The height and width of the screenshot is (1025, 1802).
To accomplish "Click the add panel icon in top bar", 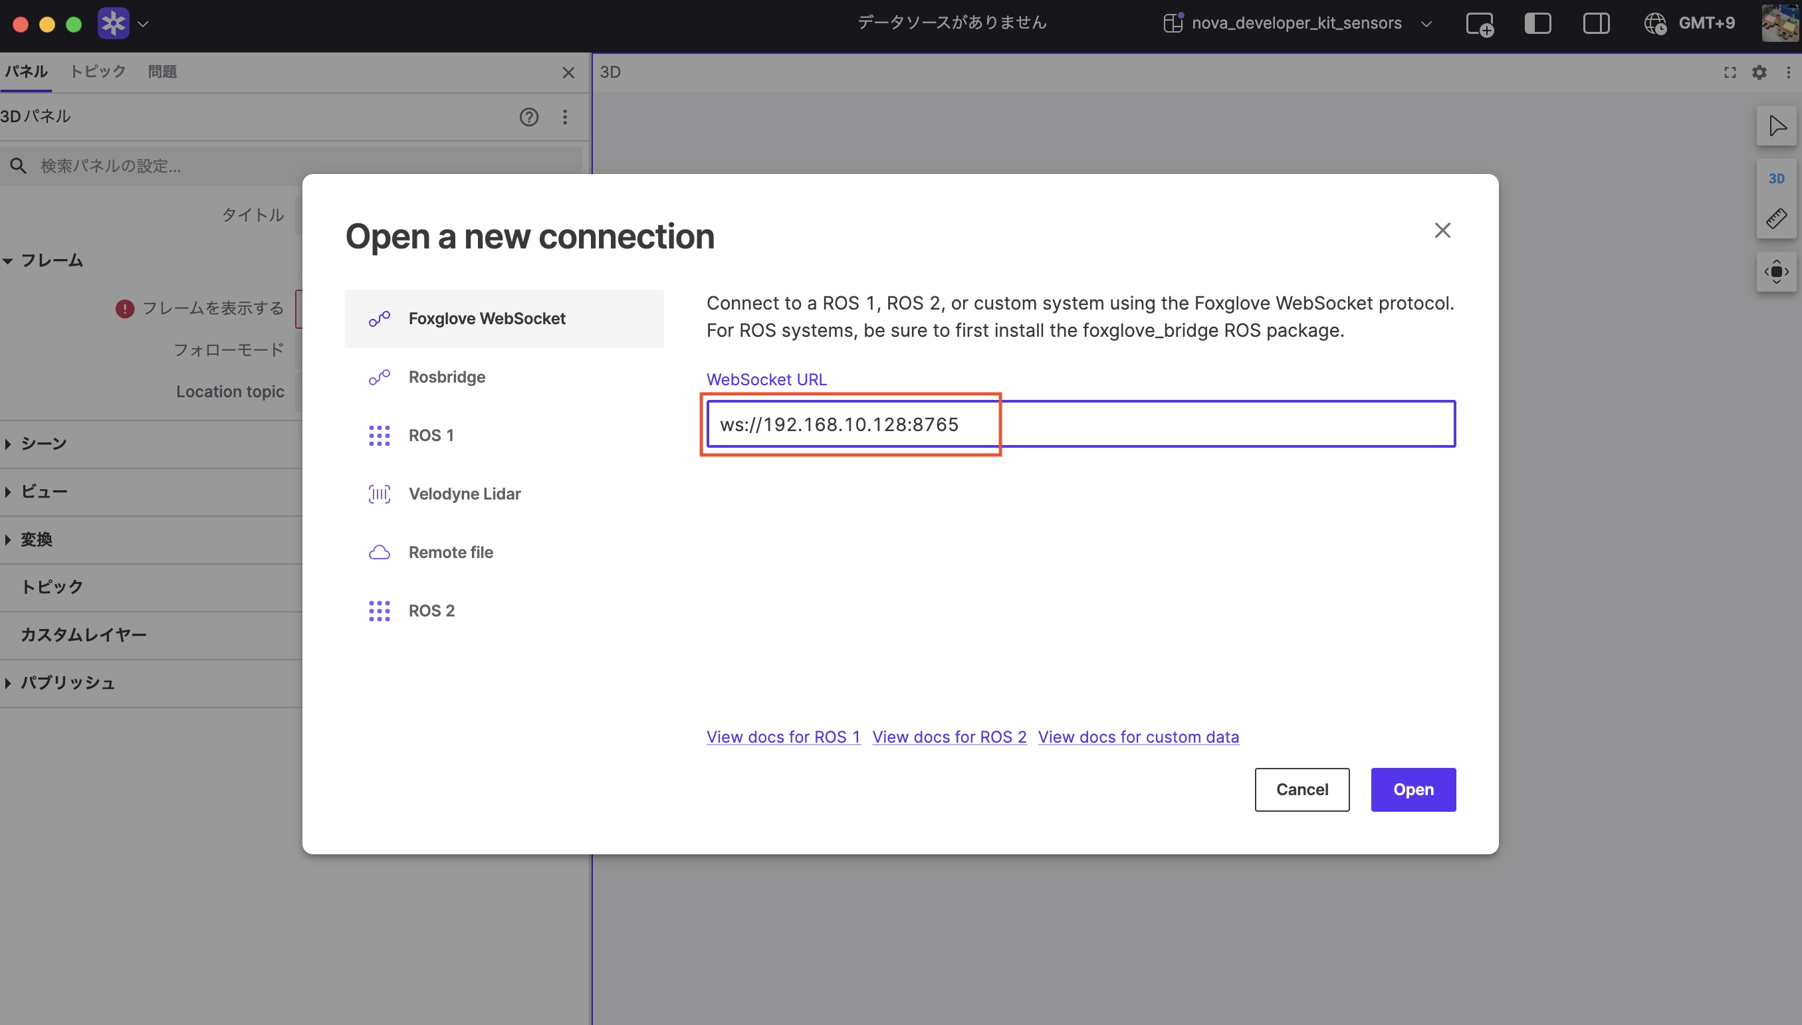I will click(x=1480, y=24).
